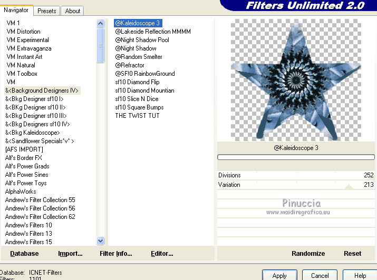The height and width of the screenshot is (280, 377).
Task: Cancel the Filters Unlimited dialog
Action: [x=320, y=275]
